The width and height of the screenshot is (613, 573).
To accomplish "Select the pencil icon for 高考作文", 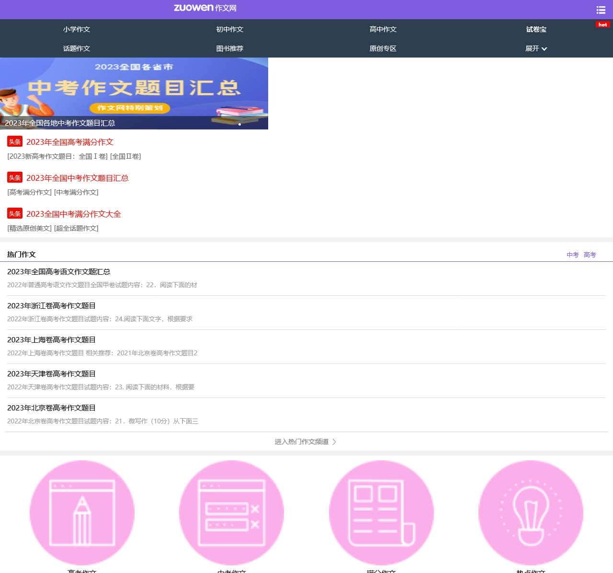I will click(x=82, y=513).
